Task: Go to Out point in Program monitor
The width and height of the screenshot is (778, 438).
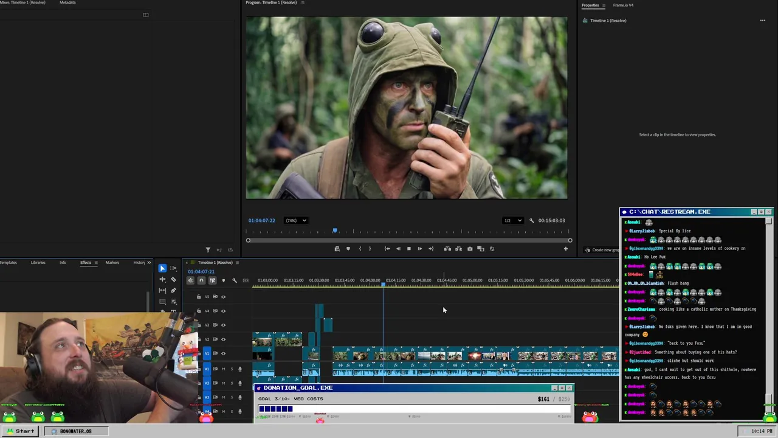Action: tap(431, 249)
